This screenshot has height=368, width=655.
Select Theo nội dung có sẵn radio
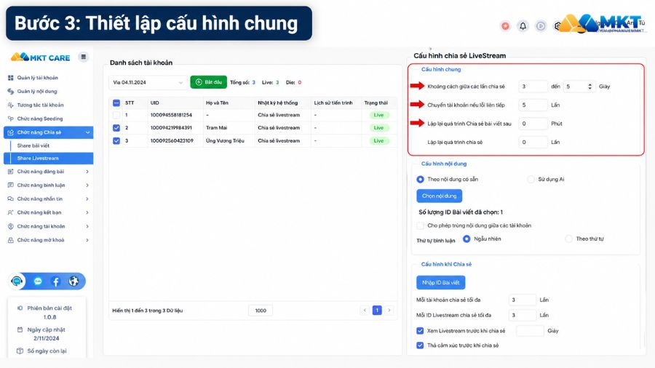[420, 180]
